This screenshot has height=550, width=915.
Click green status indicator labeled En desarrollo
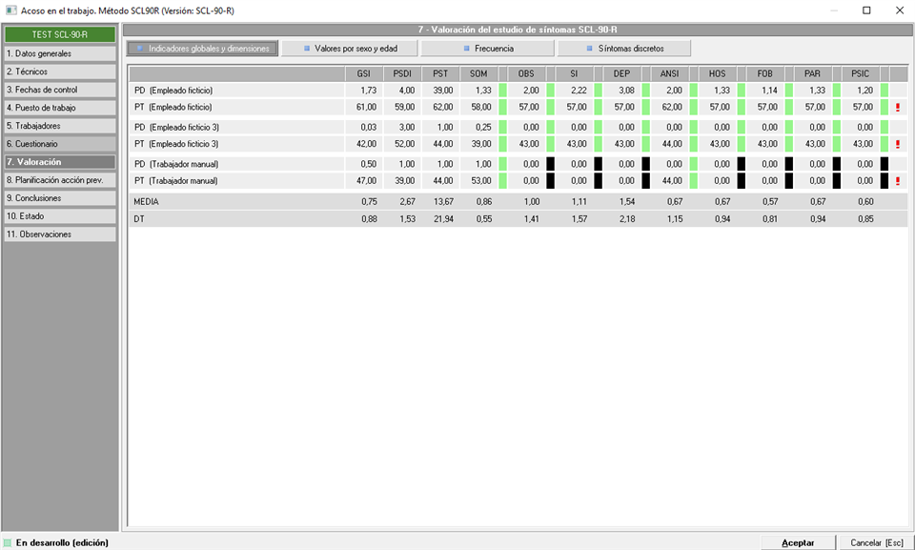click(x=8, y=542)
